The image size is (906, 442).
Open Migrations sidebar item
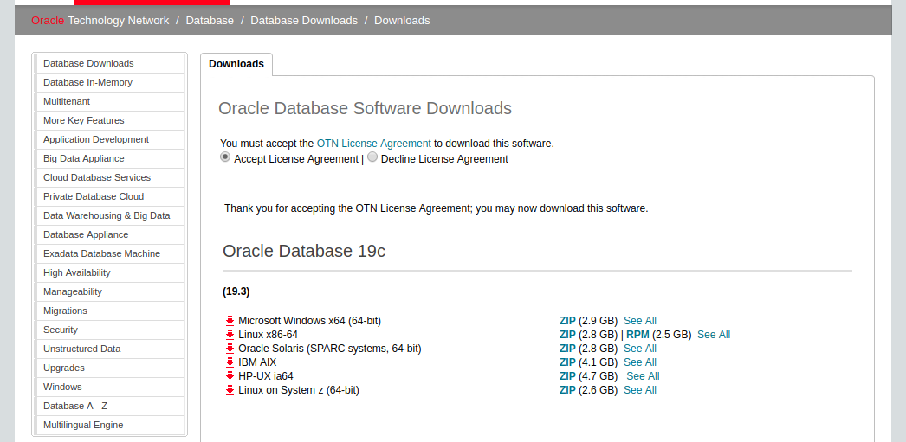(x=110, y=311)
